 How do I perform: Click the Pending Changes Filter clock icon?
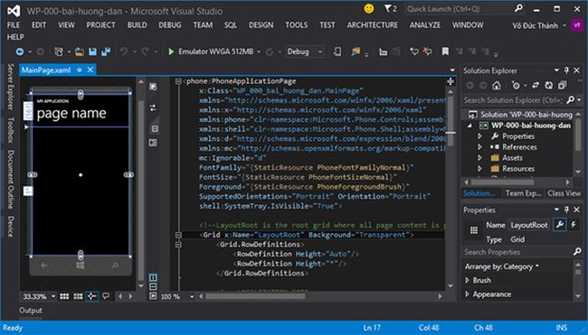(516, 86)
